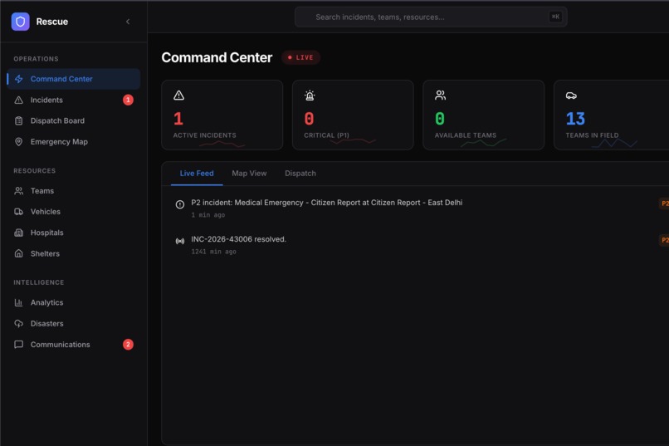Click the Communications notification badge showing 2
Viewport: 669px width, 446px height.
[128, 345]
